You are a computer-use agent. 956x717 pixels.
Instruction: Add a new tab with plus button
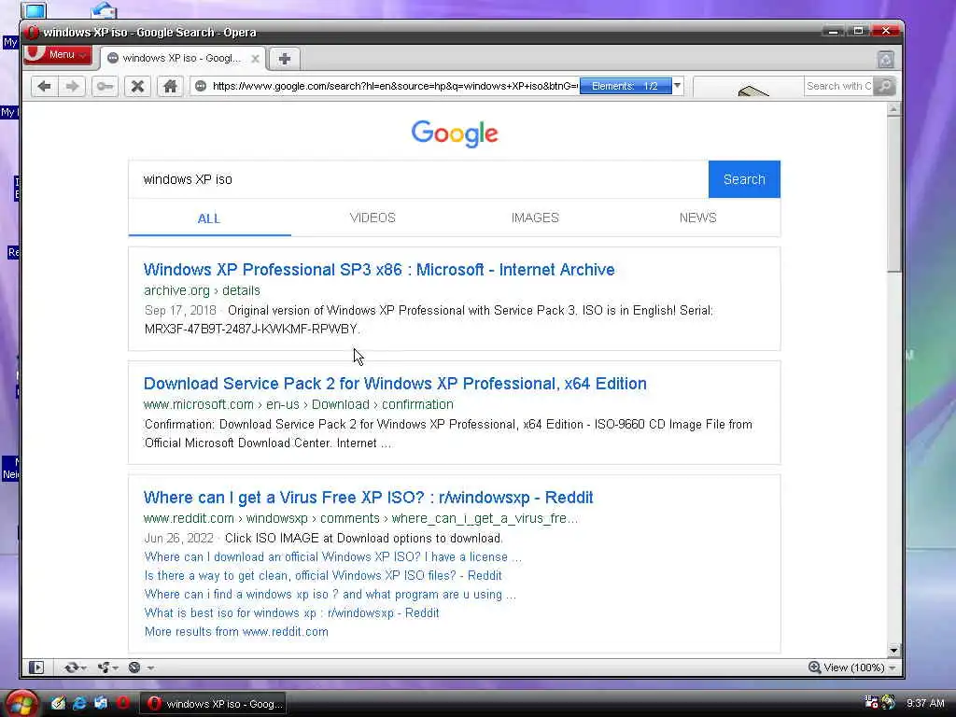pyautogui.click(x=284, y=59)
